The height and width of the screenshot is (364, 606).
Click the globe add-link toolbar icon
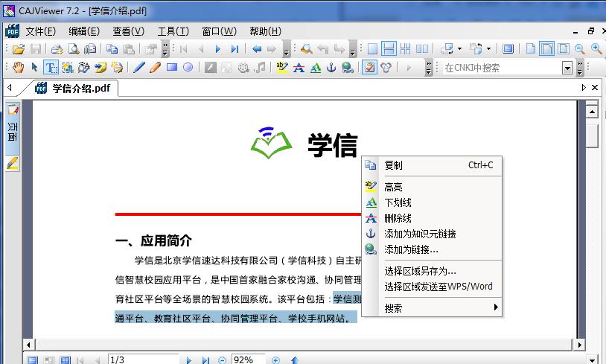tap(348, 68)
